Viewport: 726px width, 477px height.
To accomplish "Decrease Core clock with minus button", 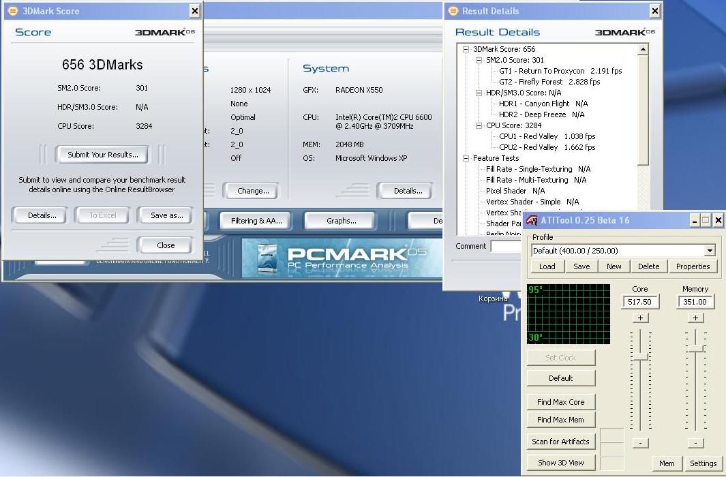I will click(640, 443).
